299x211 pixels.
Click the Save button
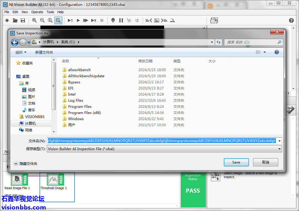click(236, 162)
